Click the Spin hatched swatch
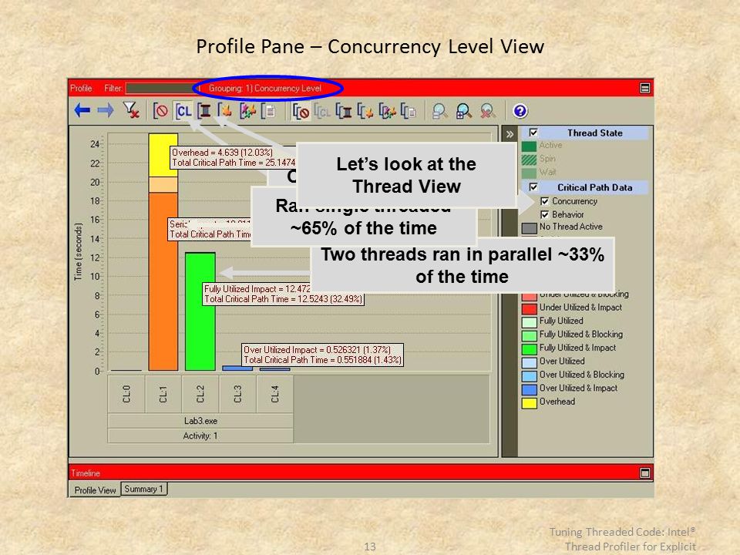This screenshot has width=740, height=555. [x=529, y=160]
